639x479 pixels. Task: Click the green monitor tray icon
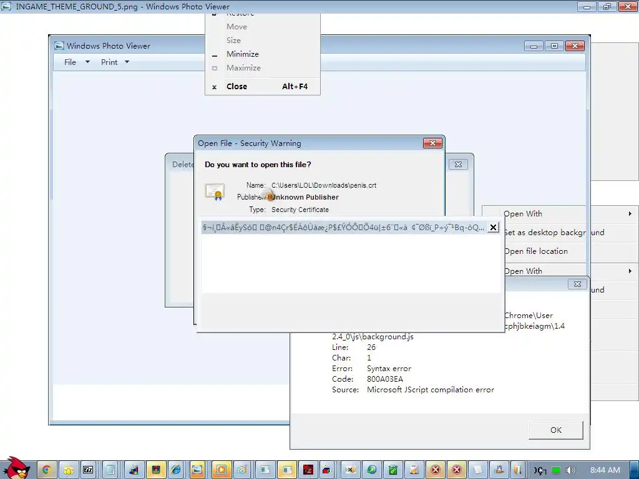click(556, 470)
